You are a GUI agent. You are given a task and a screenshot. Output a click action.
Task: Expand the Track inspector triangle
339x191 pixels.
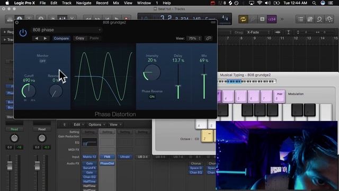coord(5,40)
